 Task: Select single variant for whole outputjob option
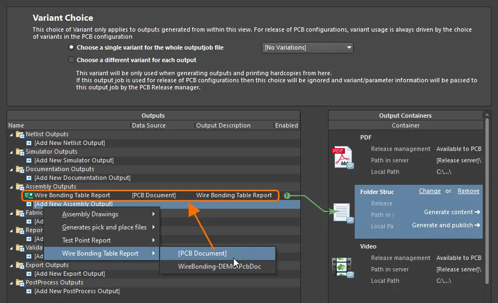pyautogui.click(x=71, y=48)
